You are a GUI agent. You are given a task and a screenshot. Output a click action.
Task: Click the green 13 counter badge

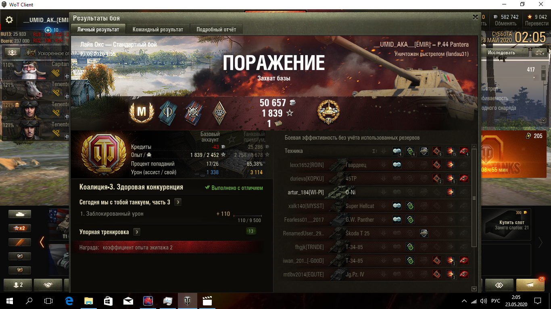coord(251,231)
